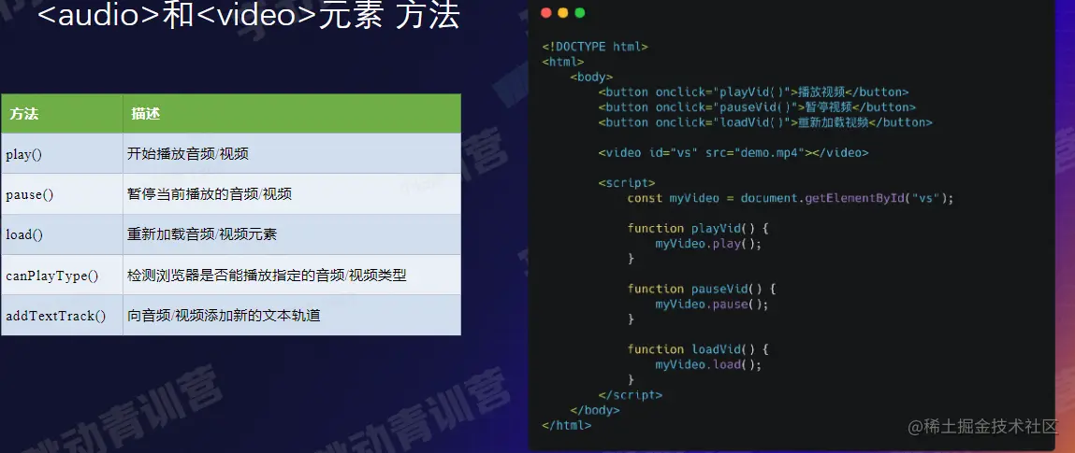Select the addTextTrack() table cell

coord(63,316)
